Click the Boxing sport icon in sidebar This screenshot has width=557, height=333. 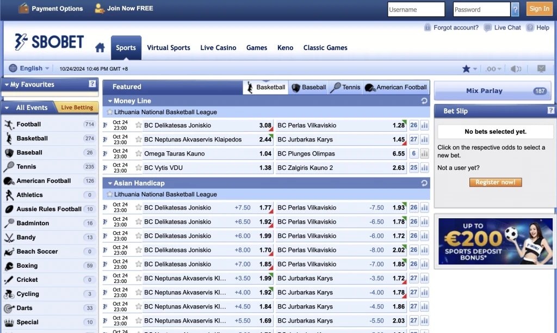[x=9, y=266]
